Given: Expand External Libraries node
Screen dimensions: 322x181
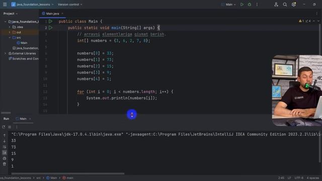Looking at the screenshot, I should pyautogui.click(x=5, y=53).
